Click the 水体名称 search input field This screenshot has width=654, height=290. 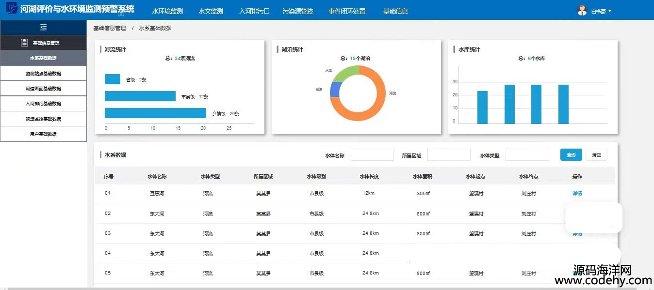coord(372,155)
